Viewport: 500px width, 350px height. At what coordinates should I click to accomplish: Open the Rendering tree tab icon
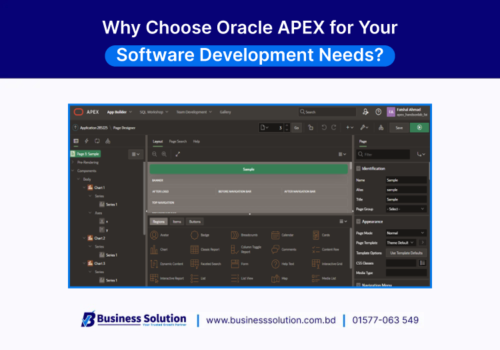tap(76, 141)
